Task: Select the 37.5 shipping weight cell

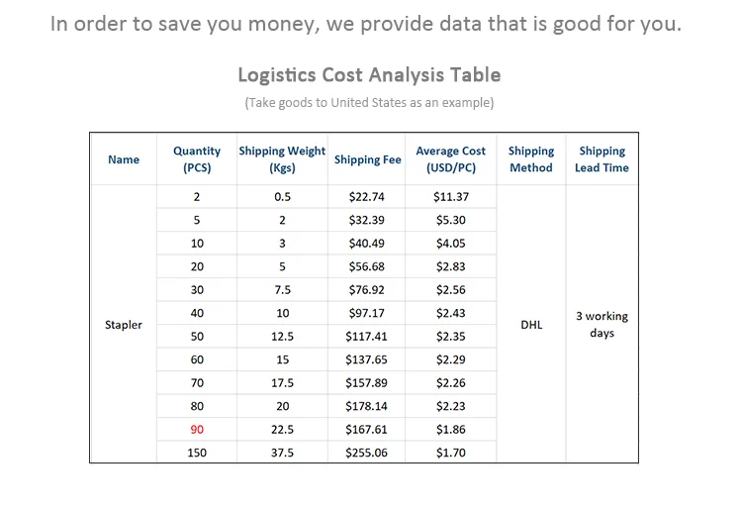Action: point(282,453)
